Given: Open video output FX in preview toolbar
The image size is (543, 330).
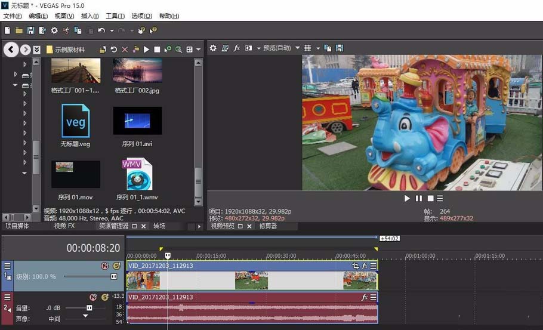Looking at the screenshot, I should (236, 48).
